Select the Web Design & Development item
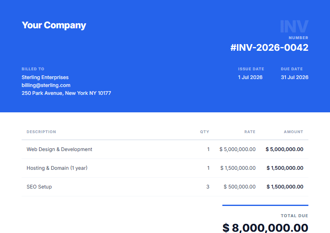Screen dimensions: 330x233 coord(59,149)
